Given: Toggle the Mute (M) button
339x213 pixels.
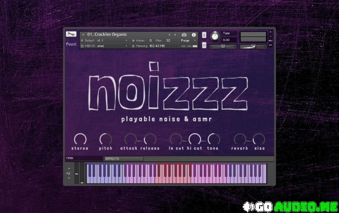Looking at the screenshot, I should [x=204, y=45].
